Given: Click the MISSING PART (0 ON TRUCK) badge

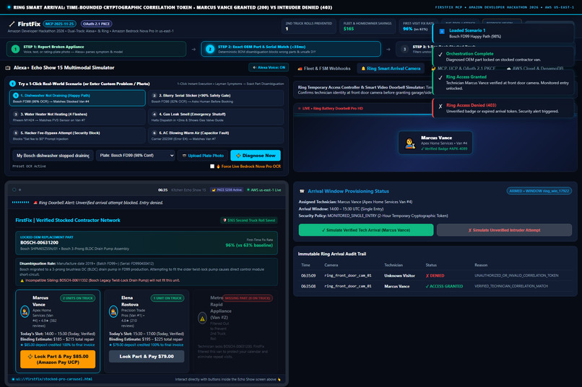Looking at the screenshot, I should click(248, 298).
